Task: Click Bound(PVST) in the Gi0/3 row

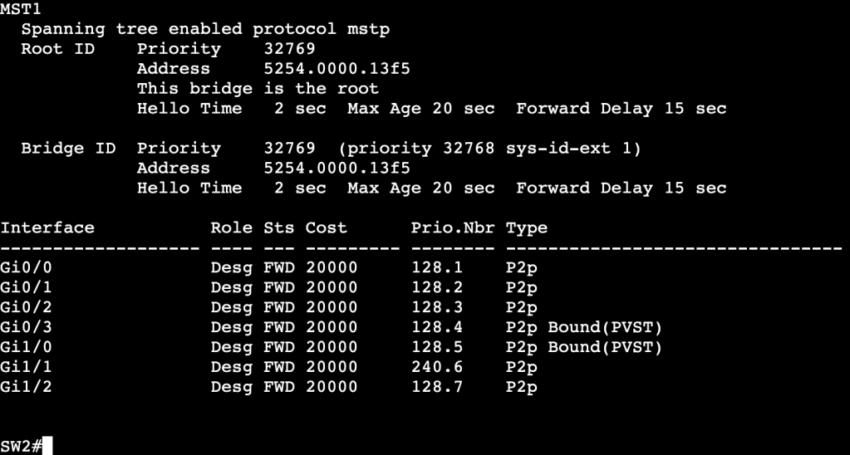Action: 605,327
